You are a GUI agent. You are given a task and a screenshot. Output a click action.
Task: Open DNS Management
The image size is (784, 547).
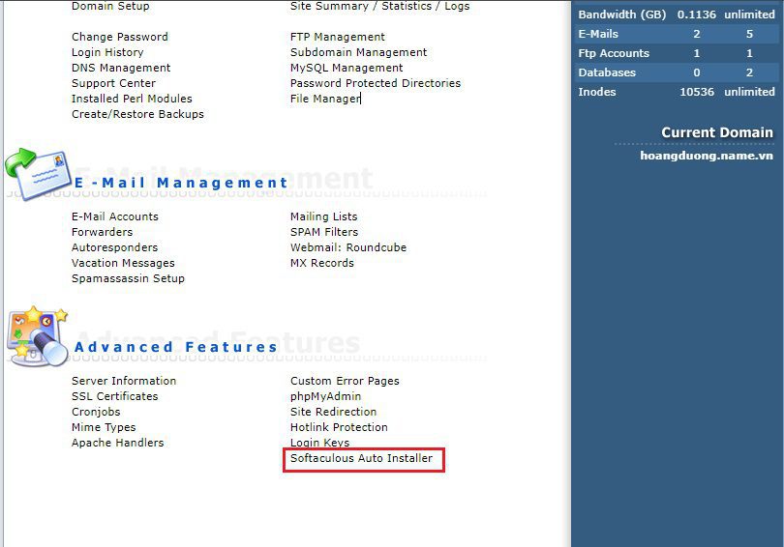pyautogui.click(x=120, y=68)
